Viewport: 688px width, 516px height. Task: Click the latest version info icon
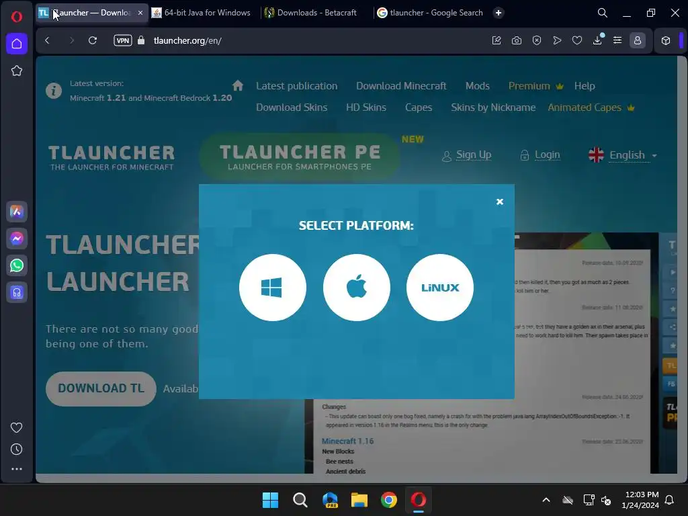pos(54,91)
